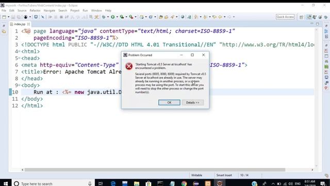330x186 pixels.
Task: Click the red error icon in dialog
Action: (129, 66)
